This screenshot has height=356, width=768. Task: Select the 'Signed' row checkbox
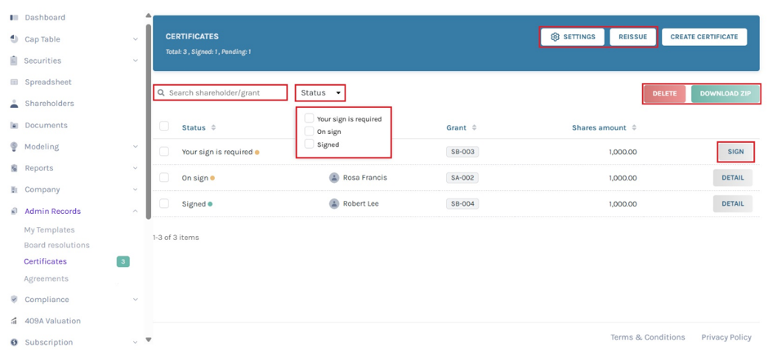pyautogui.click(x=164, y=203)
